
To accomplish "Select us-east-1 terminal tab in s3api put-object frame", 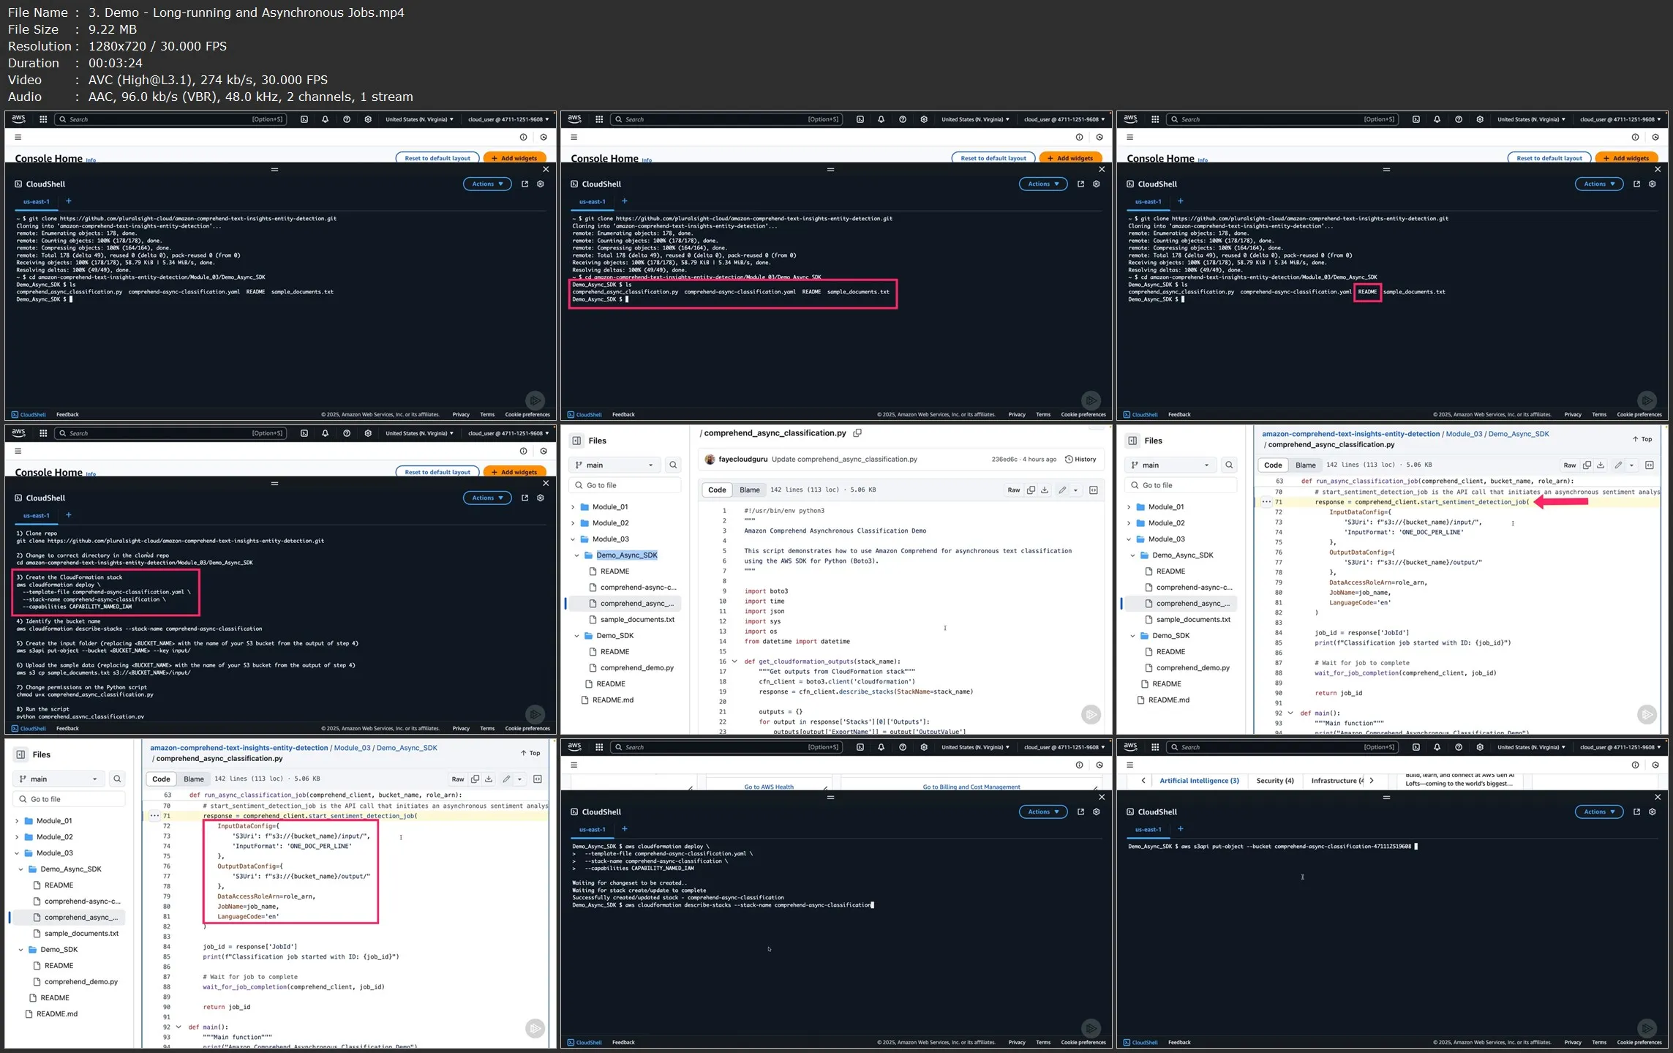I will click(x=1148, y=830).
